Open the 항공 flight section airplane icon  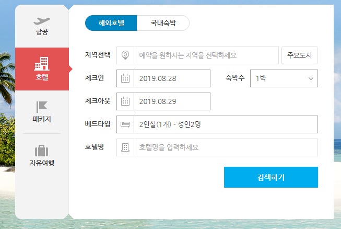pos(42,21)
